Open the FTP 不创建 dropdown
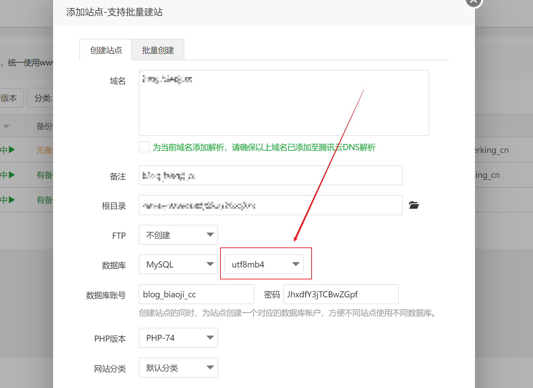Screen dimensions: 533x388 pyautogui.click(x=178, y=235)
